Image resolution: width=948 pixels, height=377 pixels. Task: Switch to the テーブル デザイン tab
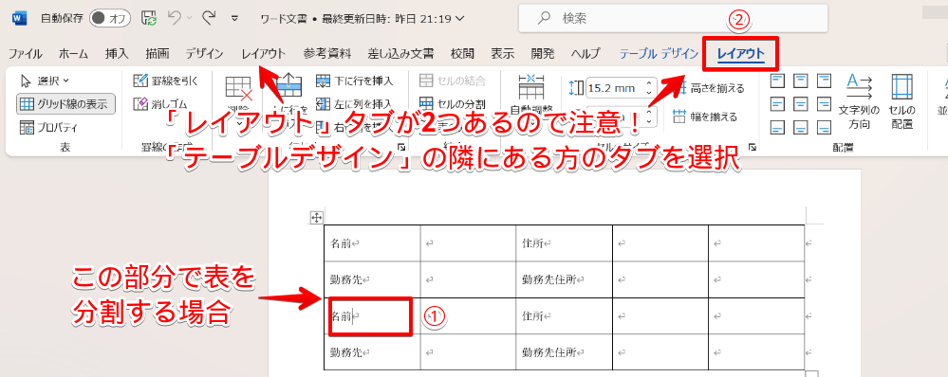click(659, 54)
